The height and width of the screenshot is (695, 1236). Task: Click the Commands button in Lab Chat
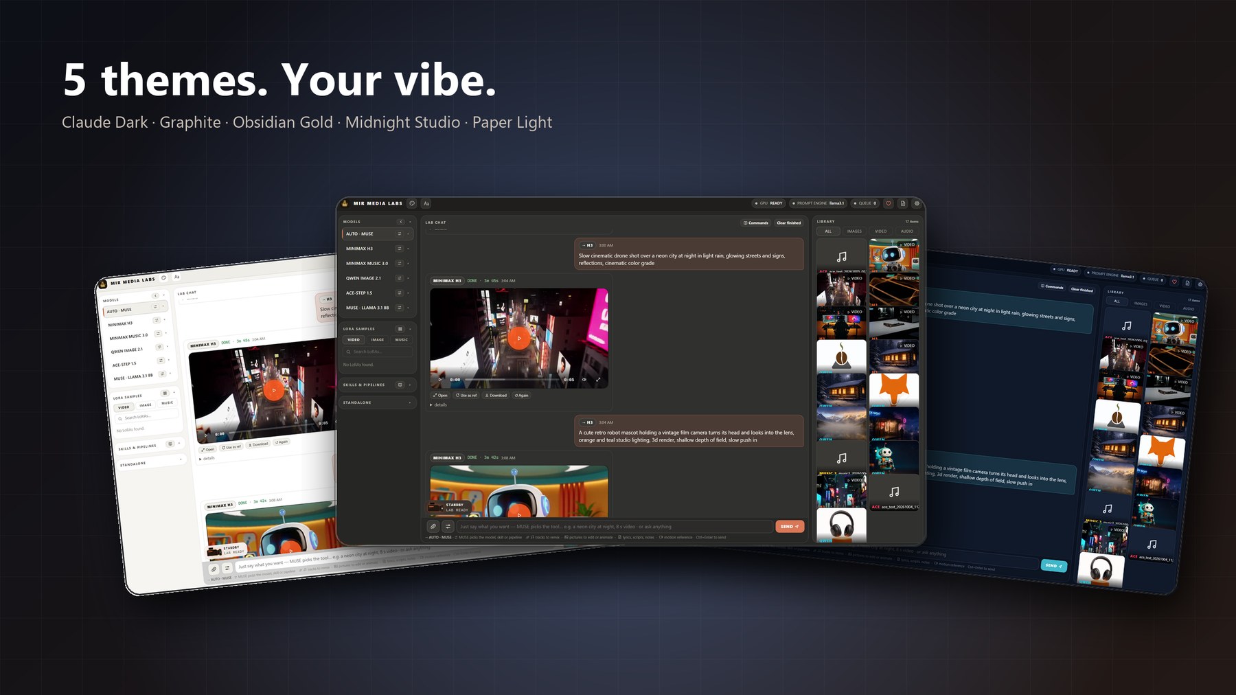[756, 223]
